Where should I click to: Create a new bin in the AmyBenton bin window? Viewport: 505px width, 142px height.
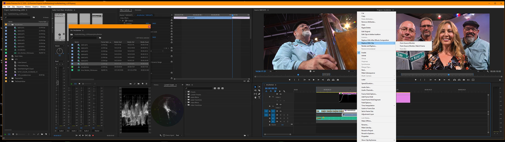(x=138, y=84)
